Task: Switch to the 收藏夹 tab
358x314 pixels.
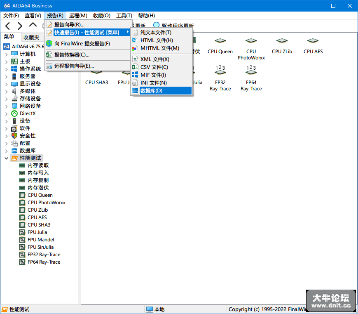Action: pos(31,38)
